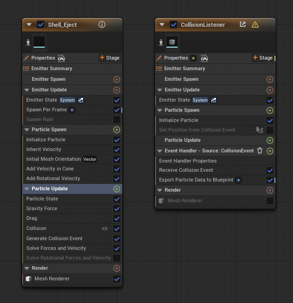Collapse Shell_Eject Render section

coord(27,268)
